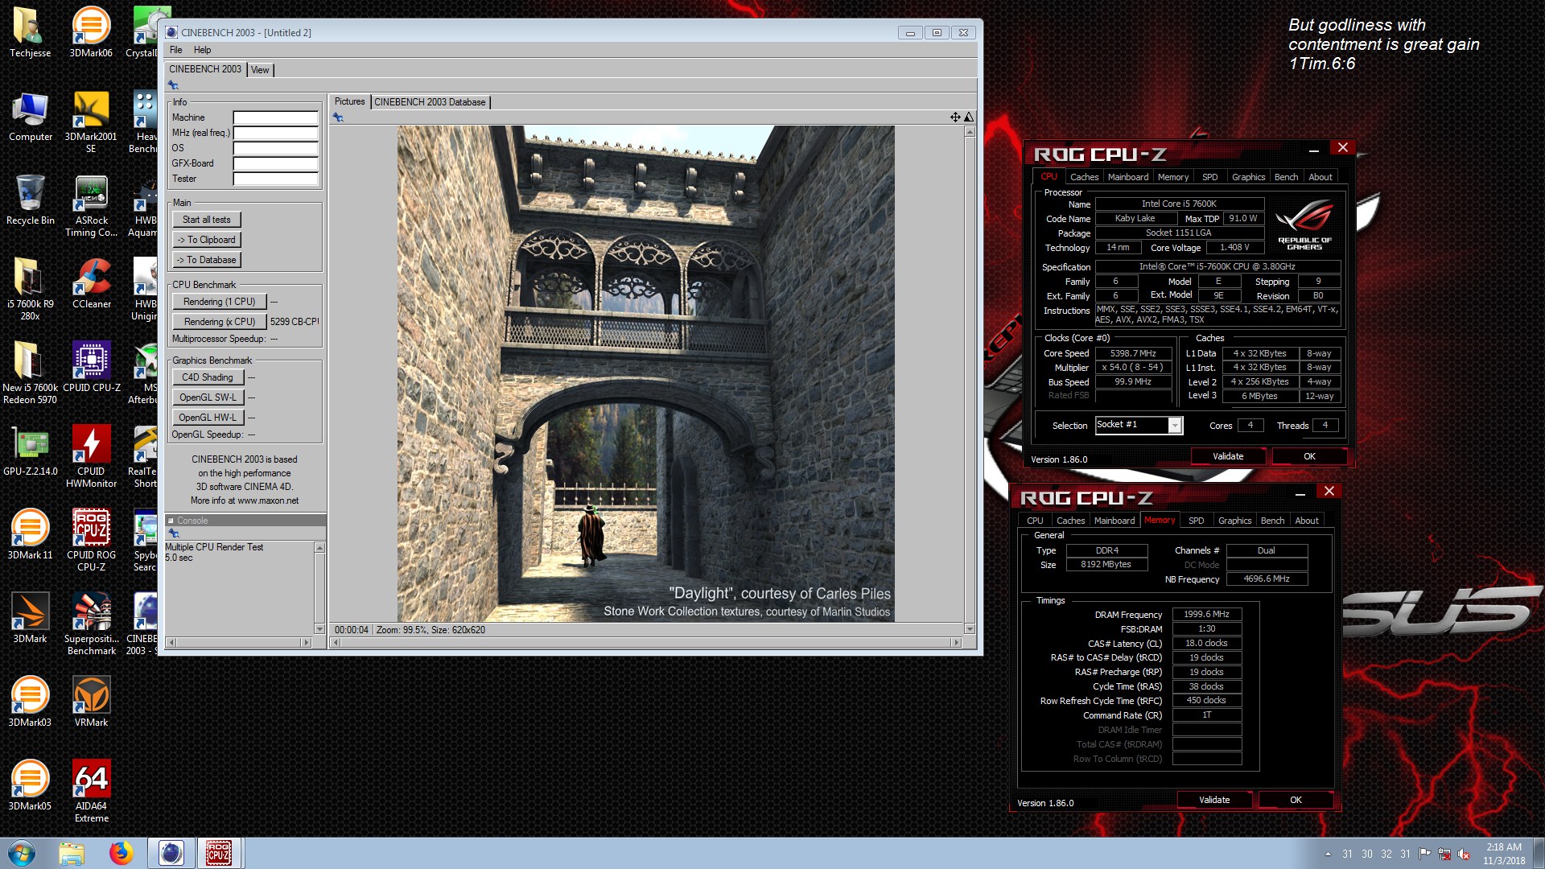Viewport: 1545px width, 869px height.
Task: Launch CPUID CPU-Z desktop shortcut
Action: coord(91,368)
